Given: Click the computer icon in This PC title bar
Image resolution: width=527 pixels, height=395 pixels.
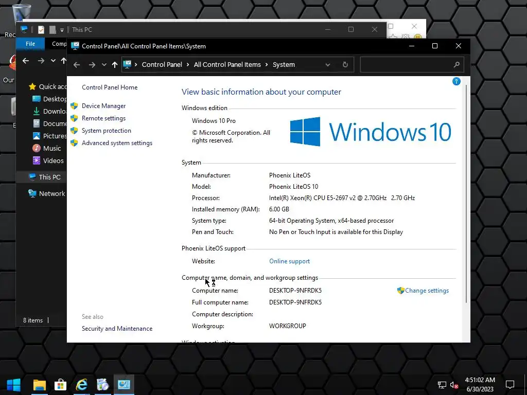Looking at the screenshot, I should click(24, 29).
